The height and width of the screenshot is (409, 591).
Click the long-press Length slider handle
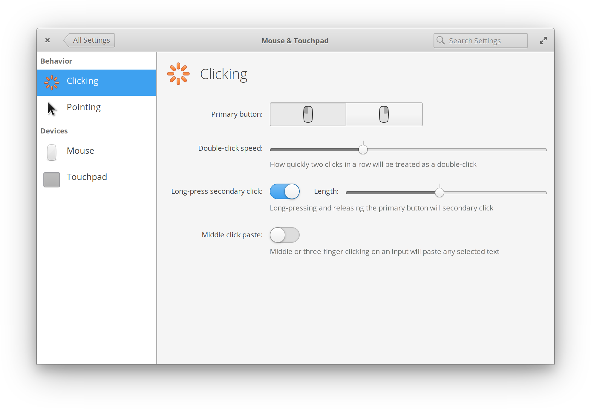click(x=439, y=193)
